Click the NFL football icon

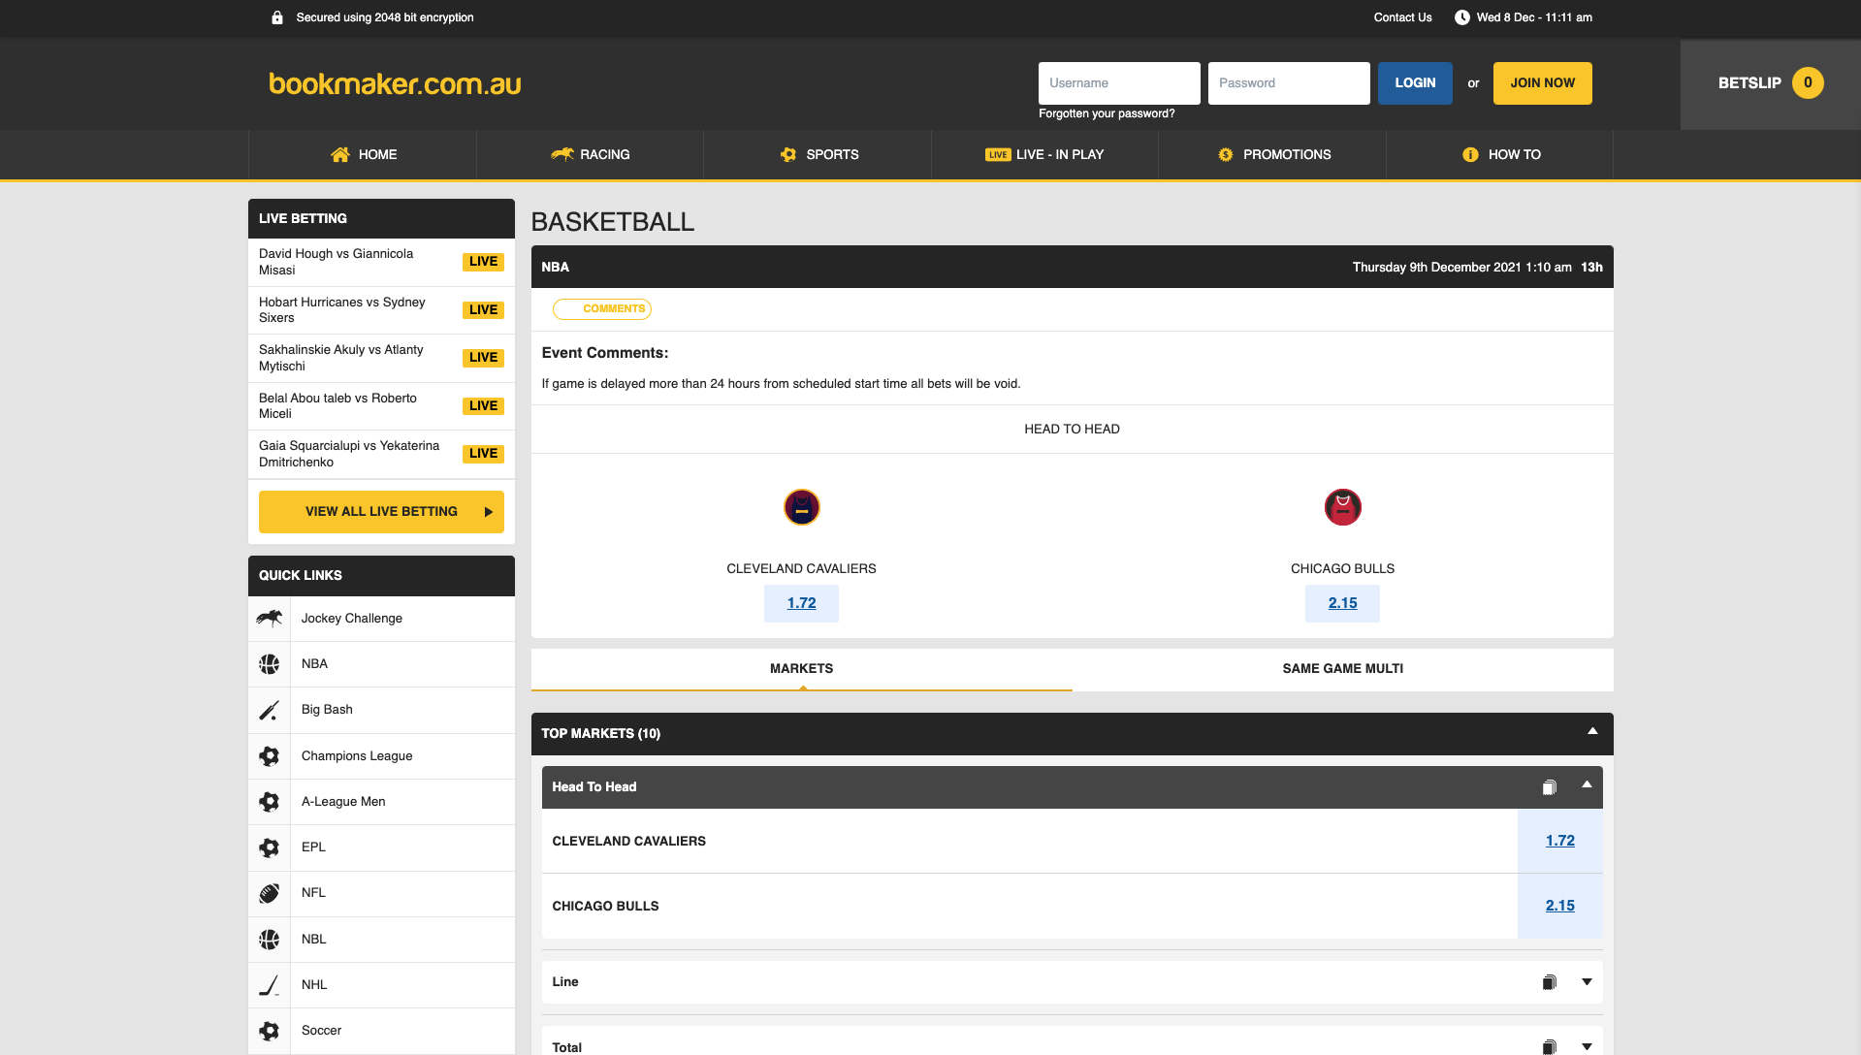[270, 893]
